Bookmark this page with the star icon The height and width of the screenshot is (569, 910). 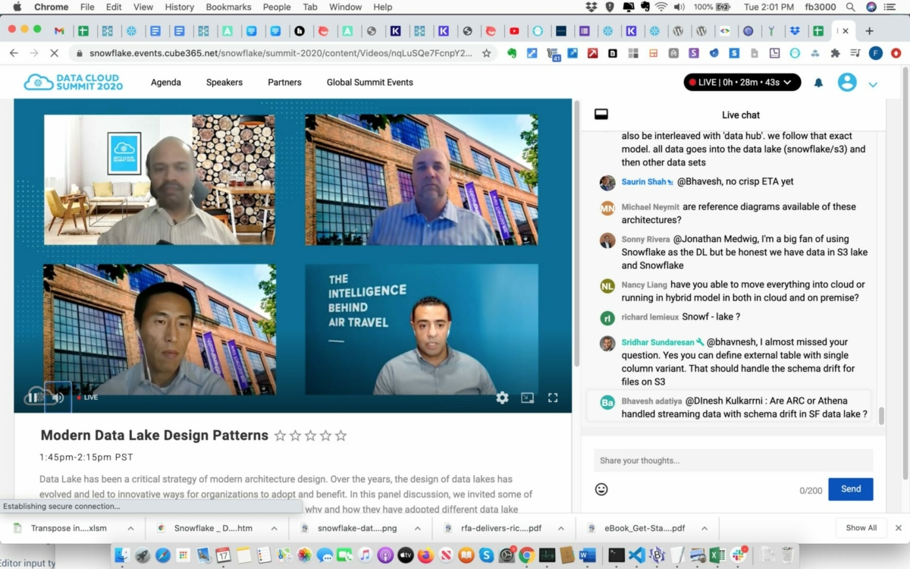point(487,53)
